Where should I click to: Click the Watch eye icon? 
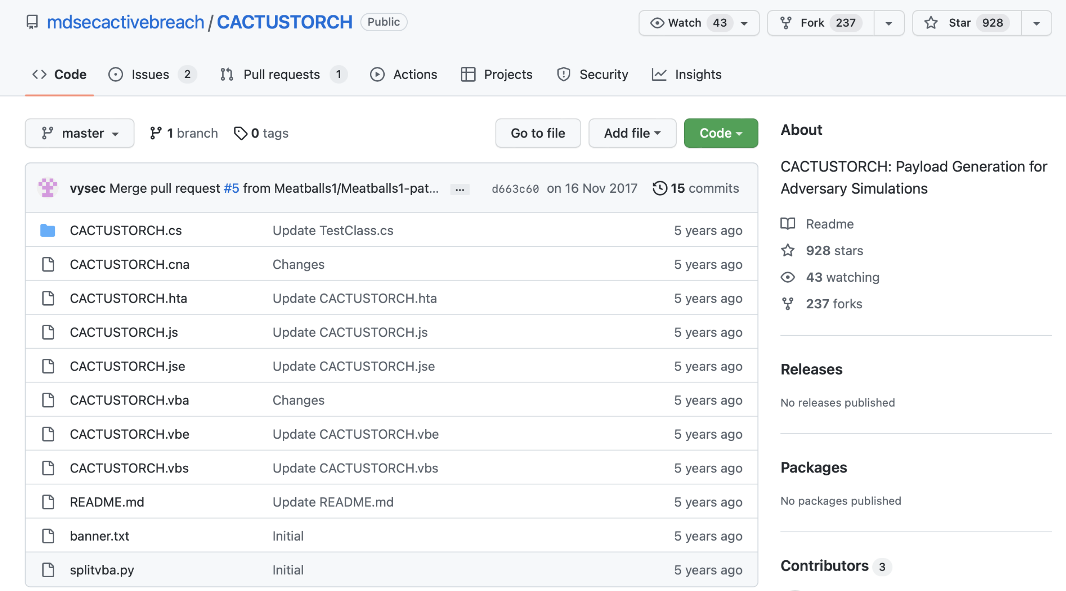click(657, 23)
